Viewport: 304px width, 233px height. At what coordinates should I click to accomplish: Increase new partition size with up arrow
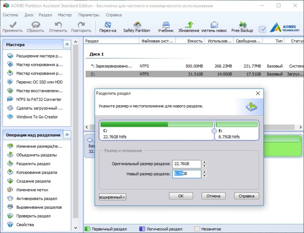pos(204,172)
